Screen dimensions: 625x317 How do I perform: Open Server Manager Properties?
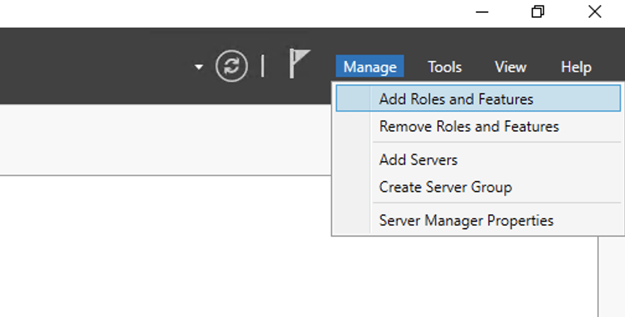[466, 220]
